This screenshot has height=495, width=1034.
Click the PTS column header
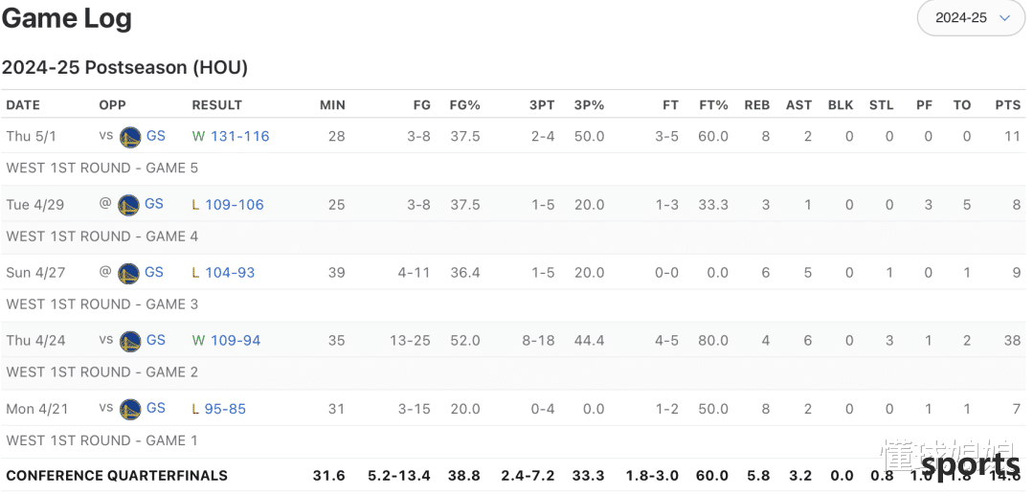[x=1007, y=104]
